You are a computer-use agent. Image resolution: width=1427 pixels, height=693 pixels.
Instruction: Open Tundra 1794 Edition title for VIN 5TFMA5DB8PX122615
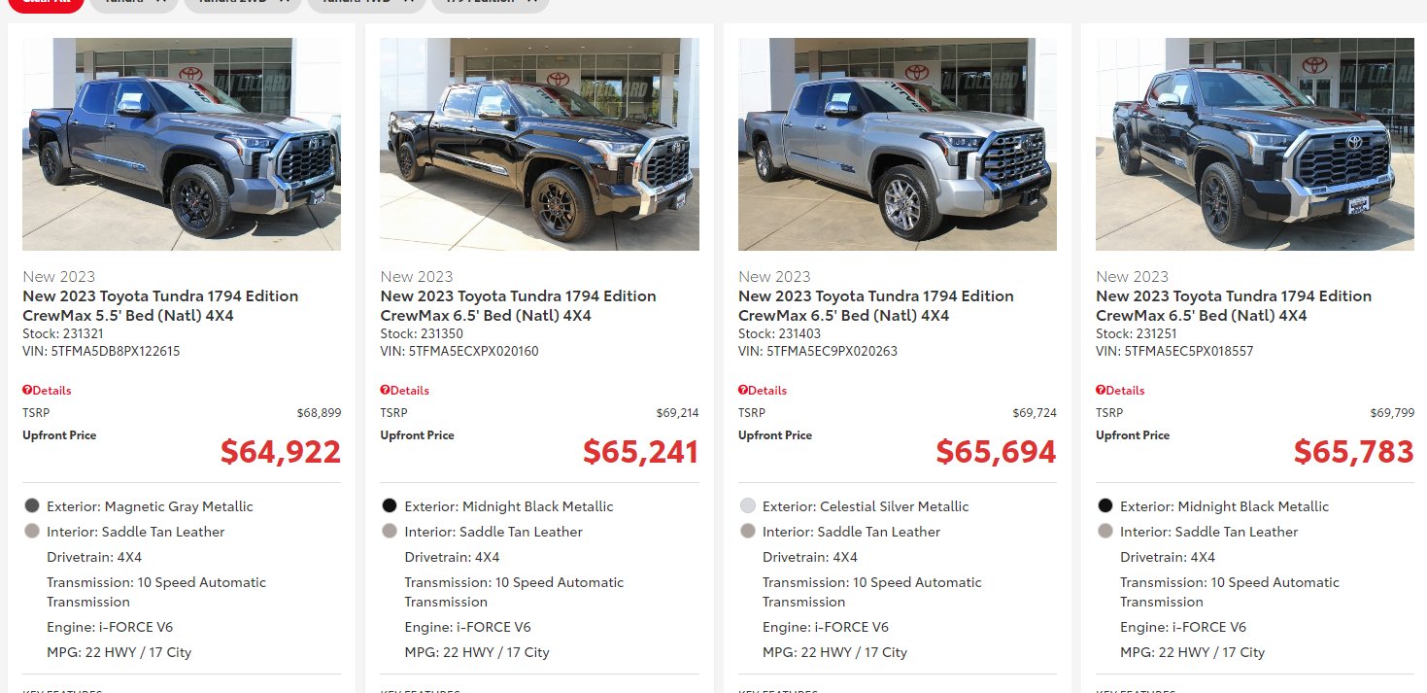pos(160,306)
